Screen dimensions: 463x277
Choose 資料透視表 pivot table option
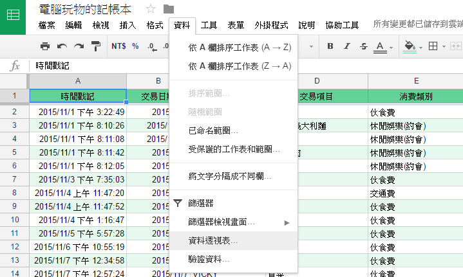point(234,241)
